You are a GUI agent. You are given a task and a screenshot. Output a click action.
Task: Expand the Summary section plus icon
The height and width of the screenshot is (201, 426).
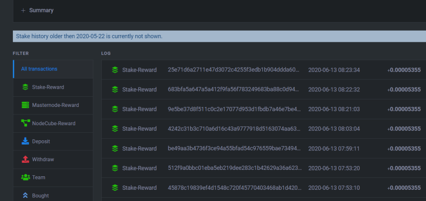[23, 11]
